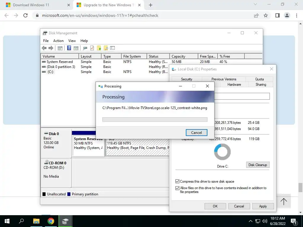The height and width of the screenshot is (227, 303).
Task: Open the Help menu in Disk Management
Action: coord(84,41)
